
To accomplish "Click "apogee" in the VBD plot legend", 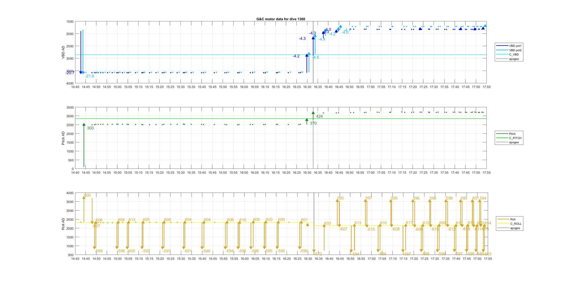I will click(x=514, y=59).
